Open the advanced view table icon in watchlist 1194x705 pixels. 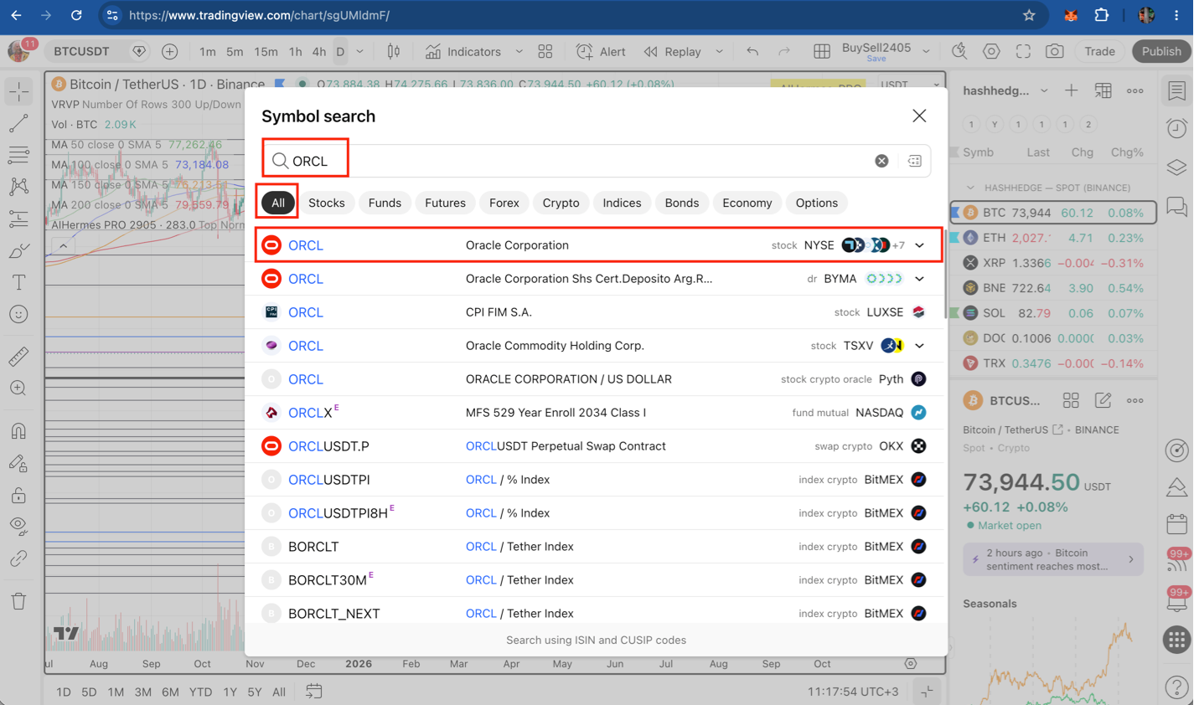point(1104,90)
